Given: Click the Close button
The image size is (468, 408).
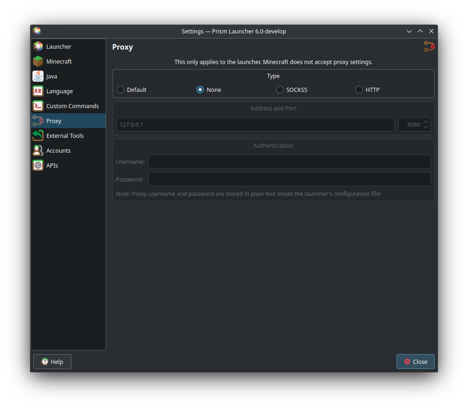Looking at the screenshot, I should tap(416, 362).
